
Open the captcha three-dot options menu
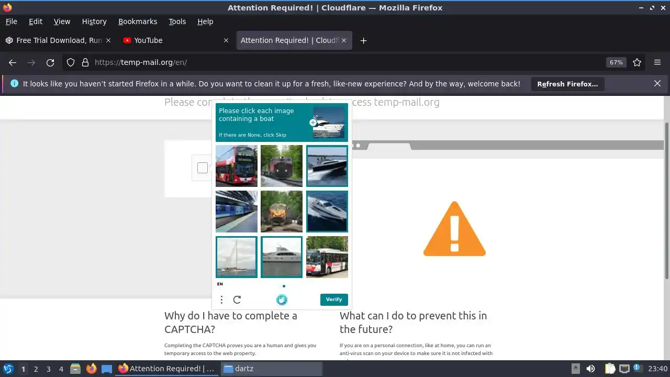point(221,300)
